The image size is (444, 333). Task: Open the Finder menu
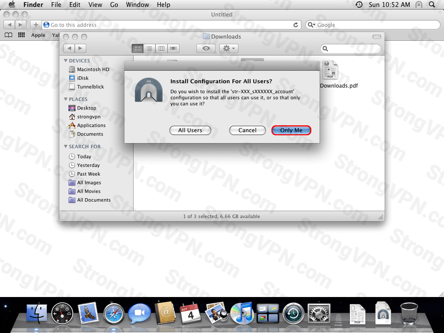(x=33, y=4)
